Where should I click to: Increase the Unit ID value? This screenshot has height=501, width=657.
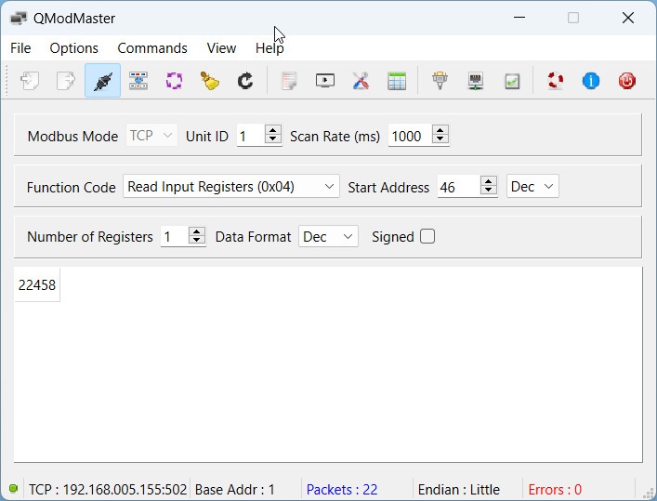click(x=273, y=130)
